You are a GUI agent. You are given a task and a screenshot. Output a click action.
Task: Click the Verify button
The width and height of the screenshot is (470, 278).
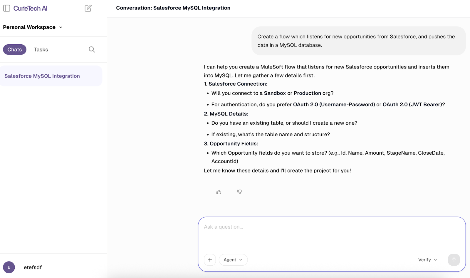(424, 260)
